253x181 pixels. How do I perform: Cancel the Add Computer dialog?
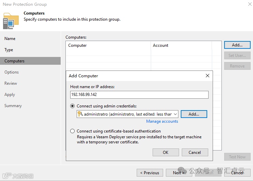point(195,153)
